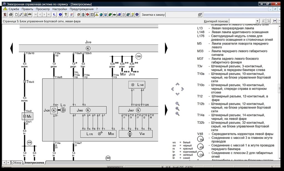Zoom in with the plus magnifier
Screen dimensions: 284x171
click(177, 109)
